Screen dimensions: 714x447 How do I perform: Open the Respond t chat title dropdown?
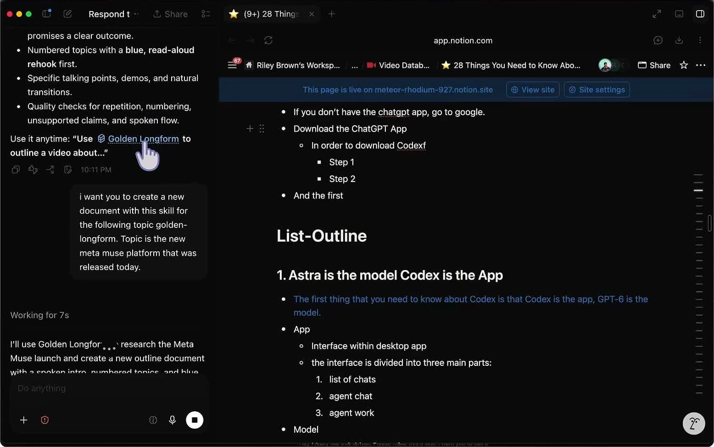tap(114, 14)
